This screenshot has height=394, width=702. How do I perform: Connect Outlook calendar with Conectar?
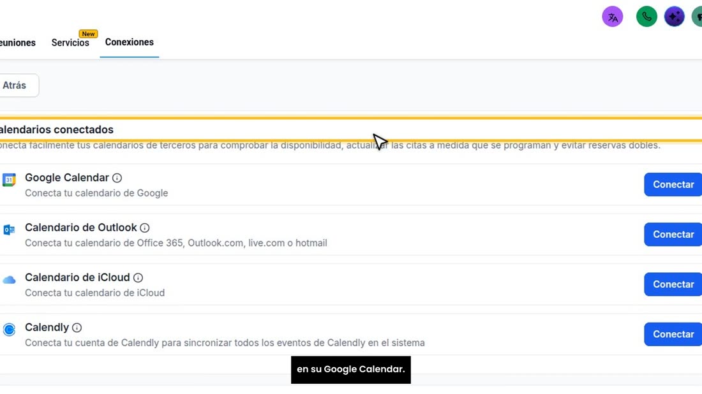[x=673, y=235]
